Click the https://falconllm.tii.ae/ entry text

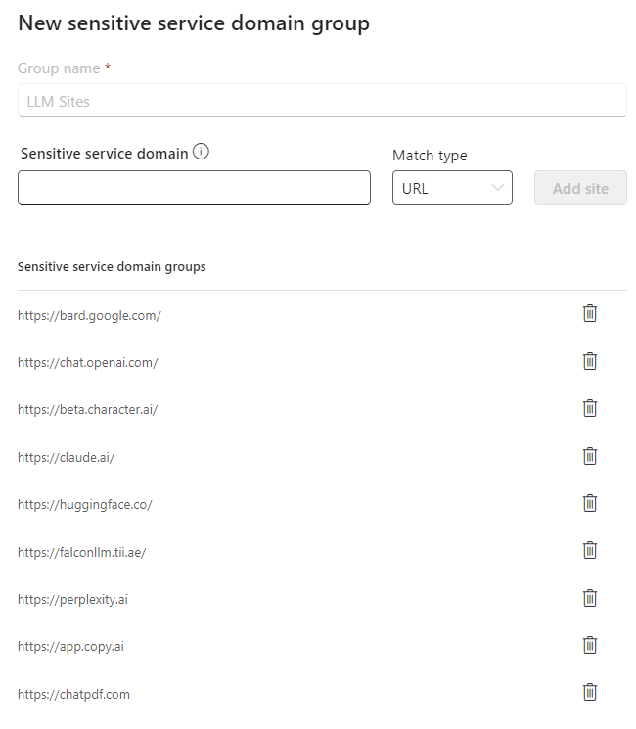point(81,552)
